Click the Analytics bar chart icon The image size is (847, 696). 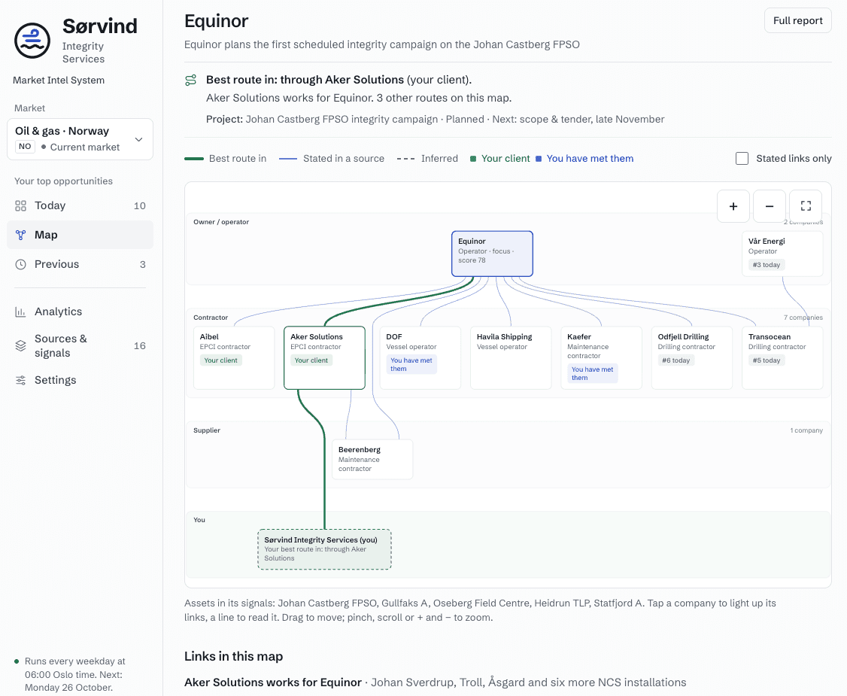[20, 312]
